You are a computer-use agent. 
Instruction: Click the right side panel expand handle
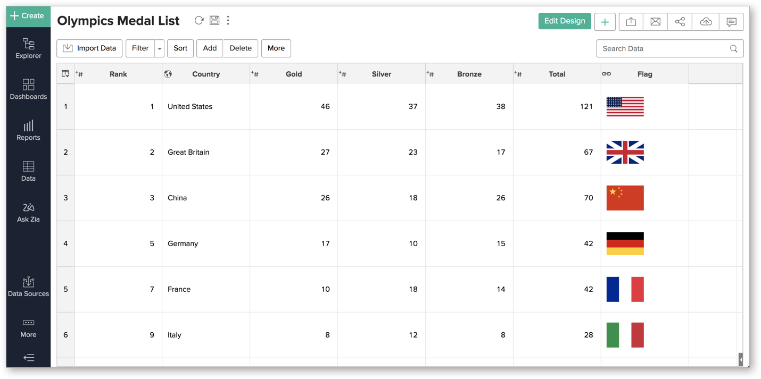click(740, 360)
